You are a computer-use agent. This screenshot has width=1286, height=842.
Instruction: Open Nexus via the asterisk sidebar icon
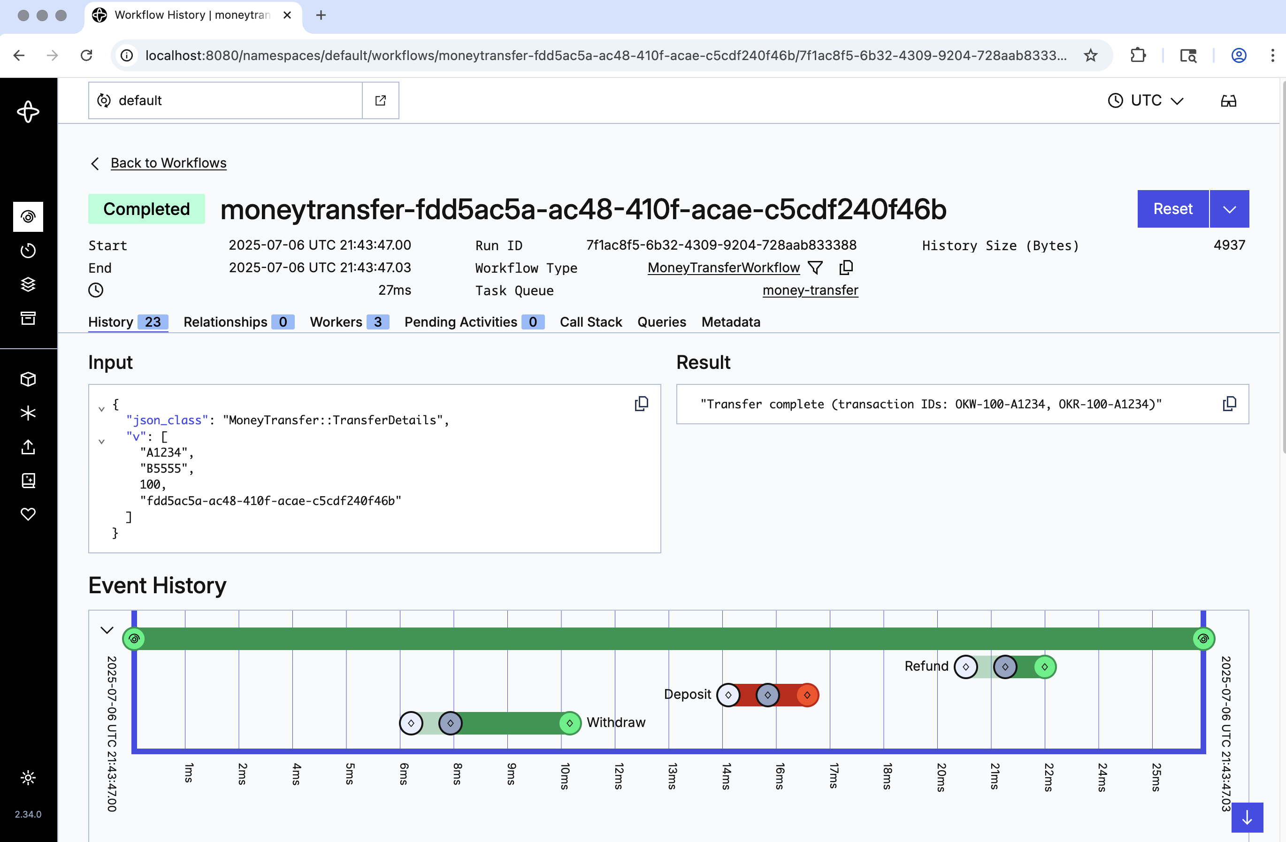click(28, 413)
